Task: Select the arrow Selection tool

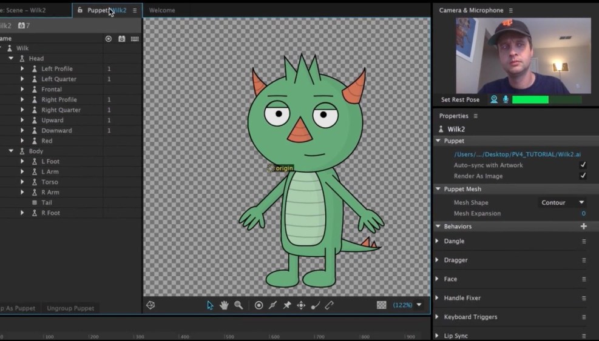Action: [x=210, y=305]
